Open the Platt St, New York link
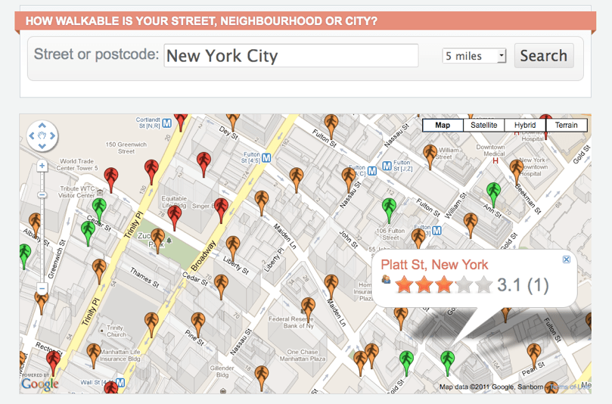 point(434,265)
